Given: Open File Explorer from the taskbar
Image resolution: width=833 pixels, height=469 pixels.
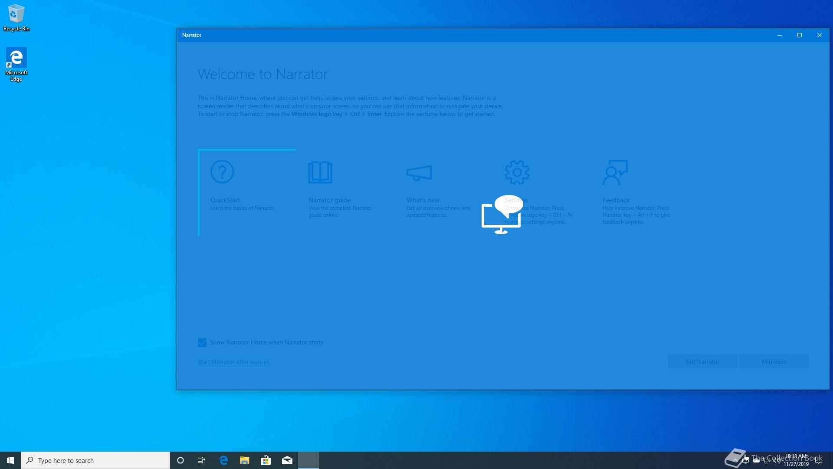Looking at the screenshot, I should pyautogui.click(x=245, y=460).
